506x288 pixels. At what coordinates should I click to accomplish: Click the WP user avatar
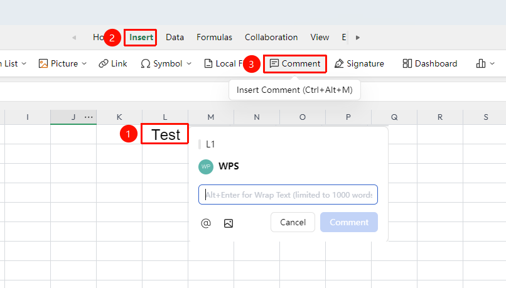206,167
